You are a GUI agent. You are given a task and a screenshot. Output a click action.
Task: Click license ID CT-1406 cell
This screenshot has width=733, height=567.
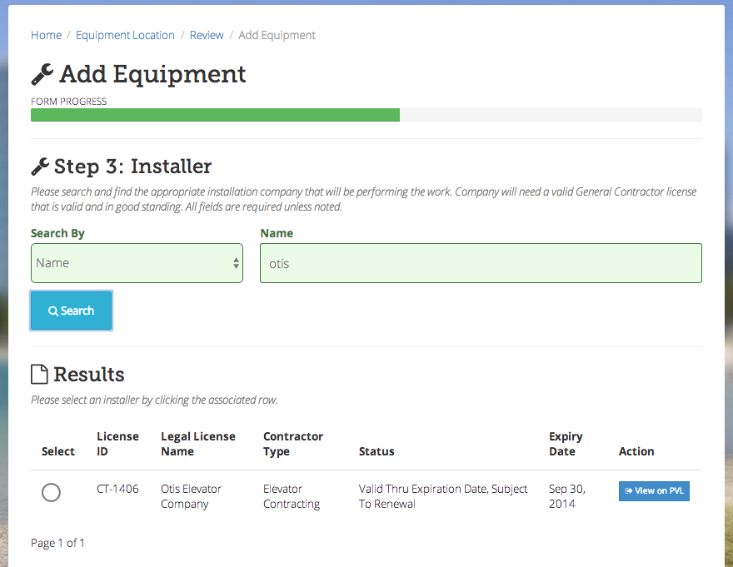point(117,489)
